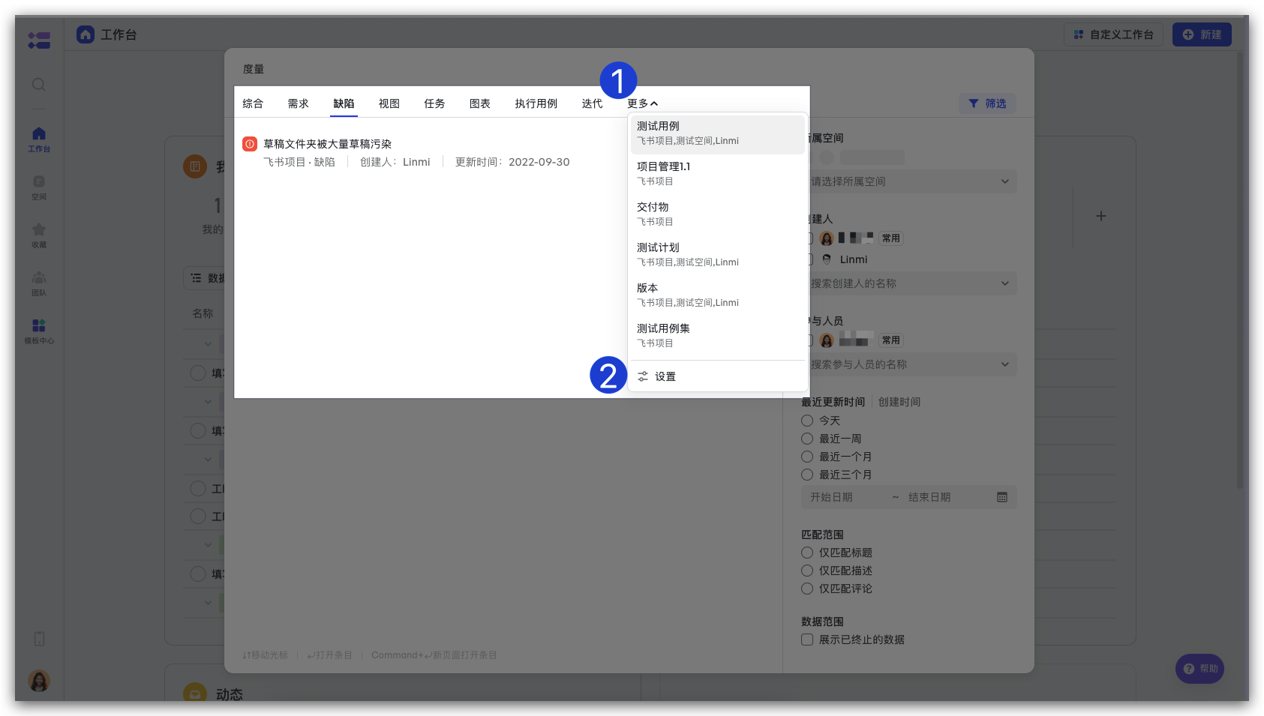The width and height of the screenshot is (1264, 716).
Task: Click the 帮助 help button
Action: (x=1199, y=669)
